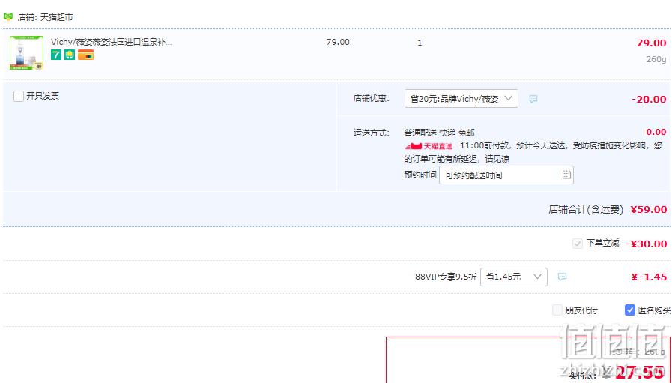672x383 pixels.
Task: Click the 天猫直送 delivery badge
Action: (x=429, y=146)
